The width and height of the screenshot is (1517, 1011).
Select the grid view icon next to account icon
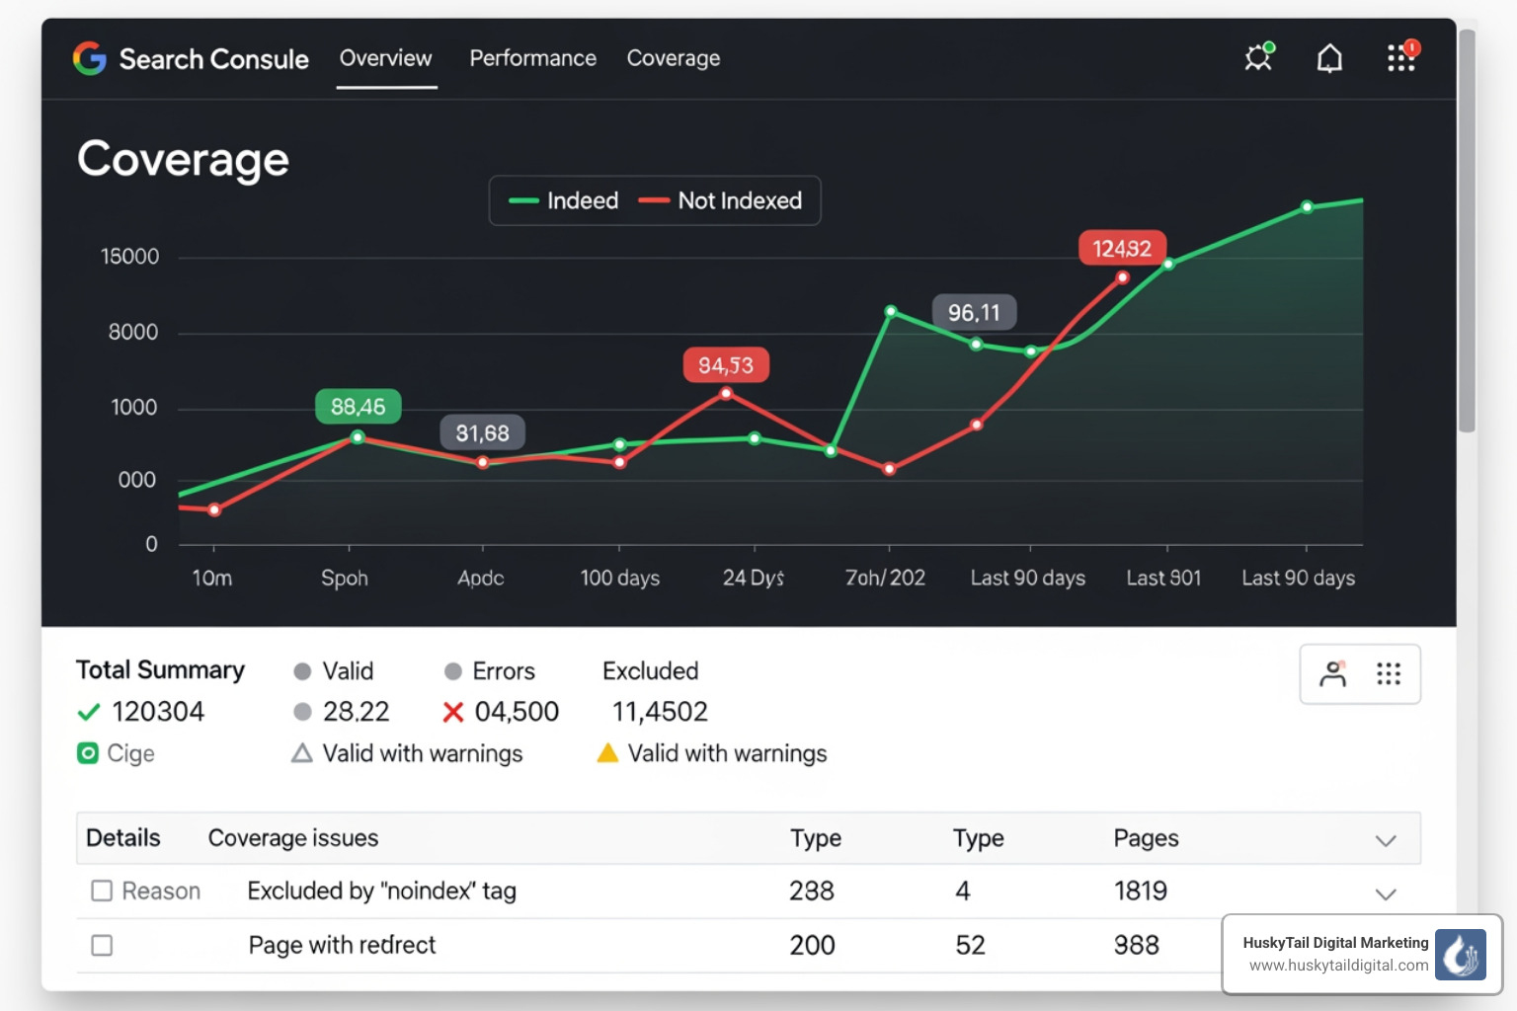pyautogui.click(x=1390, y=674)
